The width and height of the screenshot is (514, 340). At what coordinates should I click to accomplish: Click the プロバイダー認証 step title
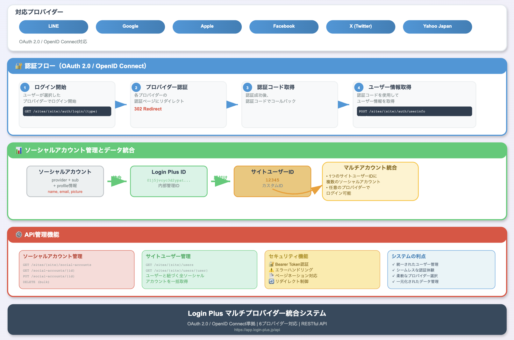[167, 87]
